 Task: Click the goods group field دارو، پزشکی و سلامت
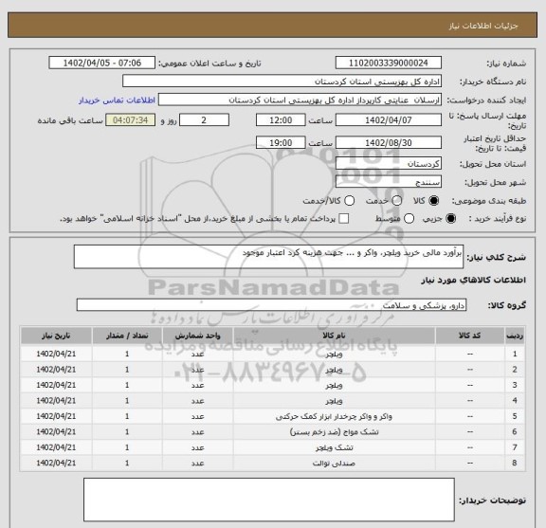pos(271,305)
